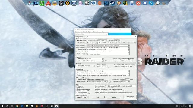Toggle Usar FPS limit checkbox
Image resolution: width=193 pixels, height=108 pixels.
(x=98, y=65)
